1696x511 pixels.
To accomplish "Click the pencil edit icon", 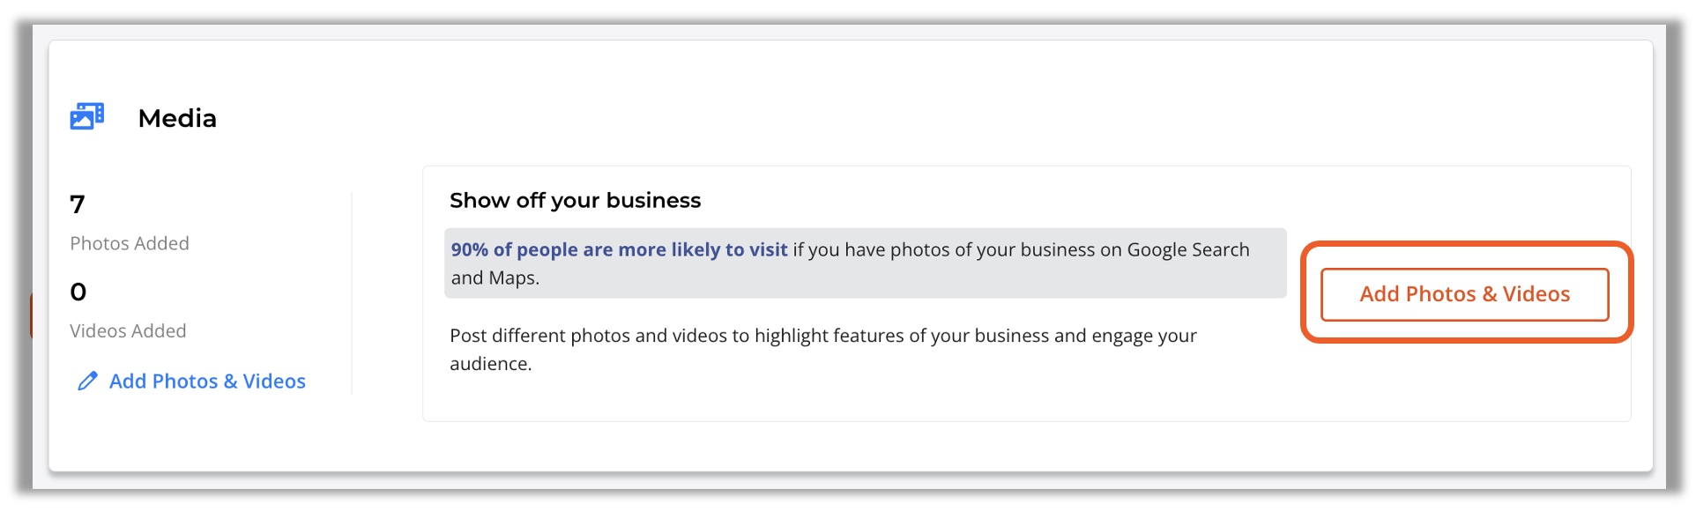I will (87, 381).
